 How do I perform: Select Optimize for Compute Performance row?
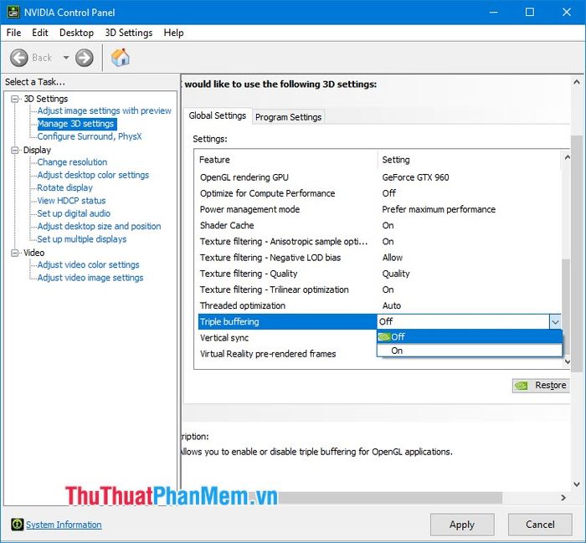(x=379, y=193)
